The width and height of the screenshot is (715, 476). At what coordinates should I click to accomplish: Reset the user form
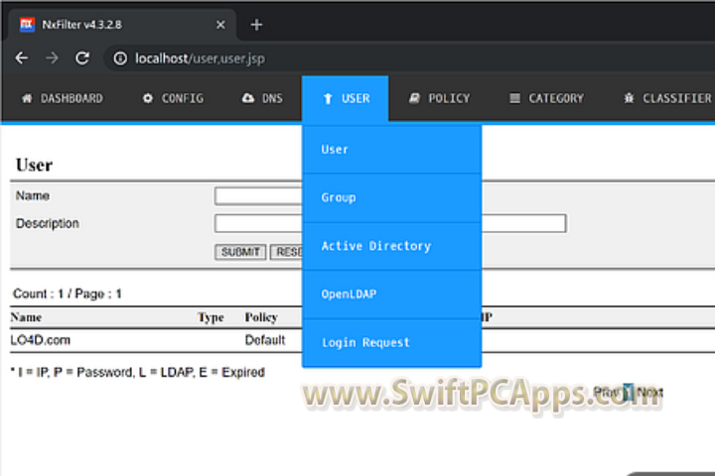(x=287, y=252)
